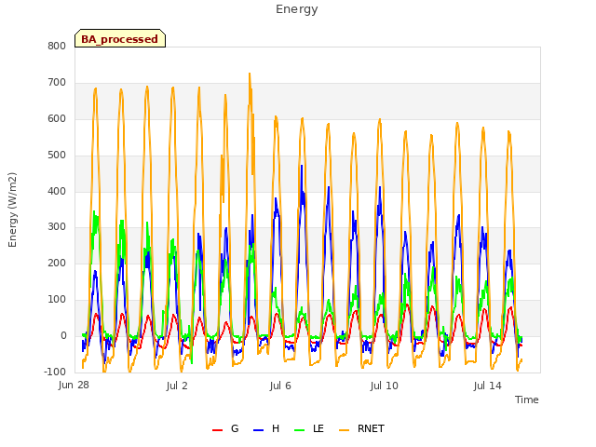Click the BA_processed label box
Image resolution: width=596 pixels, height=447 pixels.
(x=120, y=38)
